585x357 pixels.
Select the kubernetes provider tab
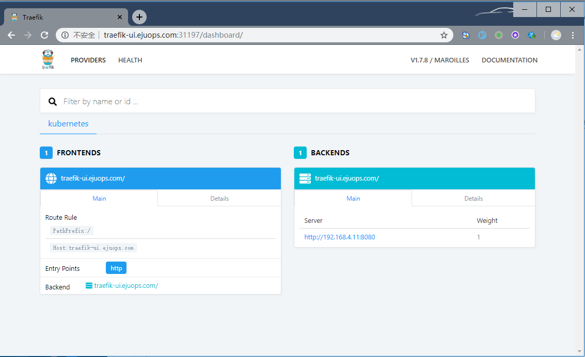click(68, 124)
